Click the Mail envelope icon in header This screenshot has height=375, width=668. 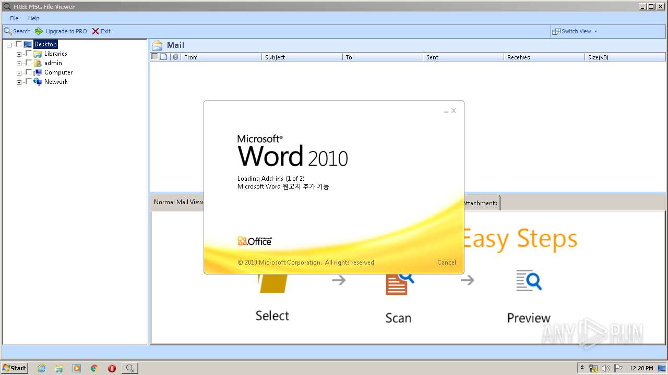[x=157, y=45]
